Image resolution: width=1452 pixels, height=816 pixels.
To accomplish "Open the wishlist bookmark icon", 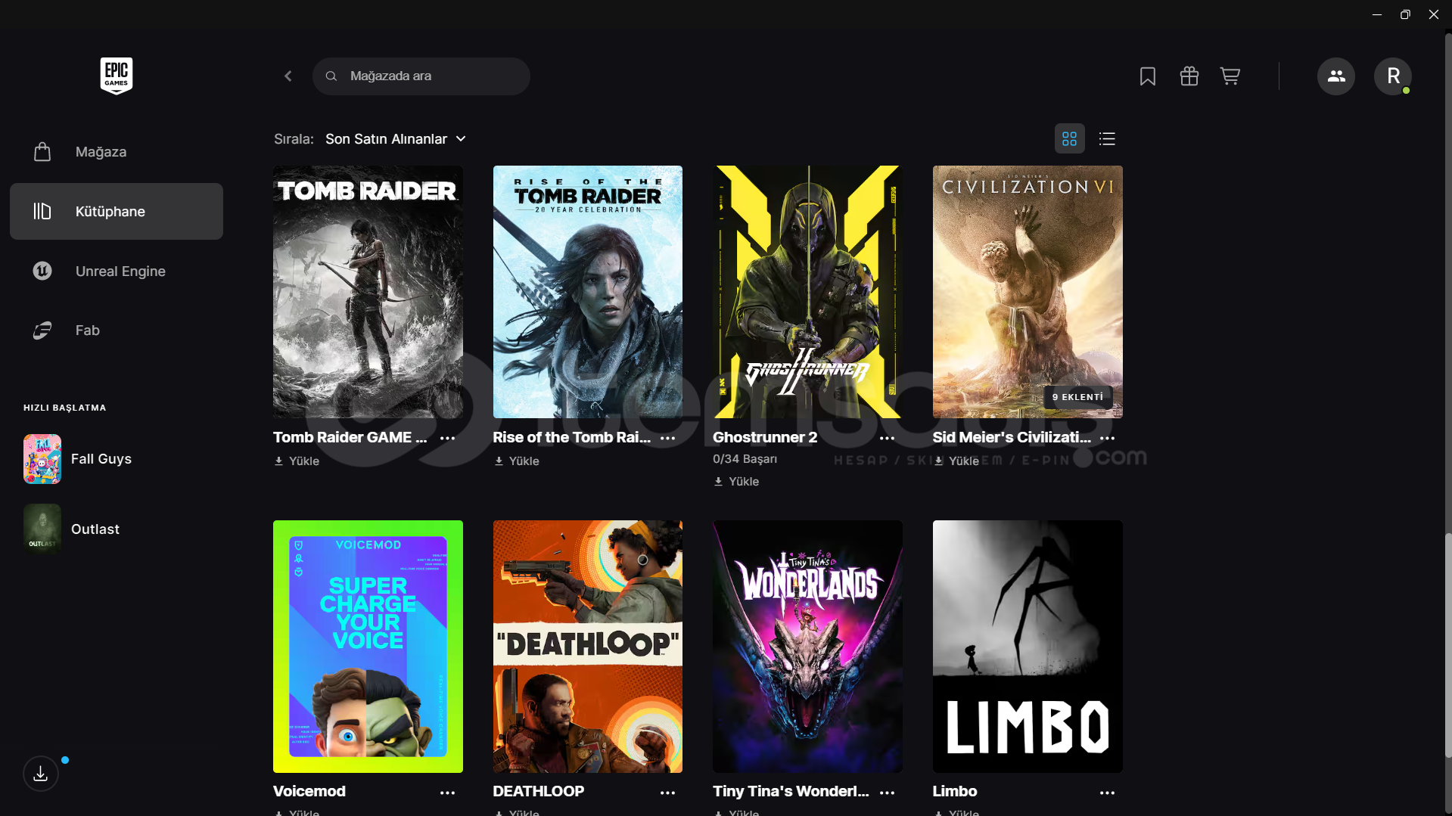I will click(1148, 76).
